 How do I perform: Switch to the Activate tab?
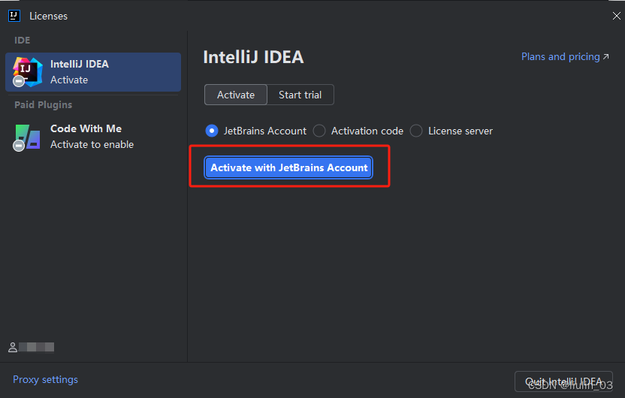pyautogui.click(x=236, y=95)
